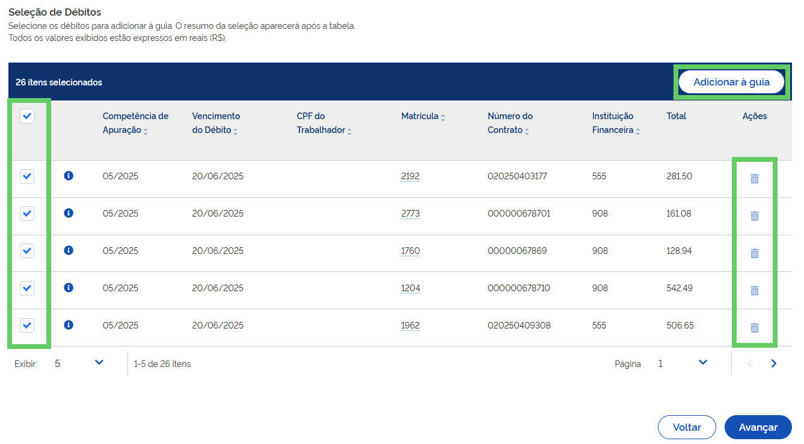The width and height of the screenshot is (804, 444).
Task: Click total value 506,65
Action: (680, 325)
